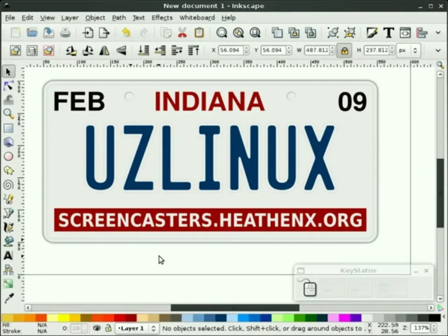The height and width of the screenshot is (336, 448).
Task: Click the Print icon
Action: click(65, 32)
